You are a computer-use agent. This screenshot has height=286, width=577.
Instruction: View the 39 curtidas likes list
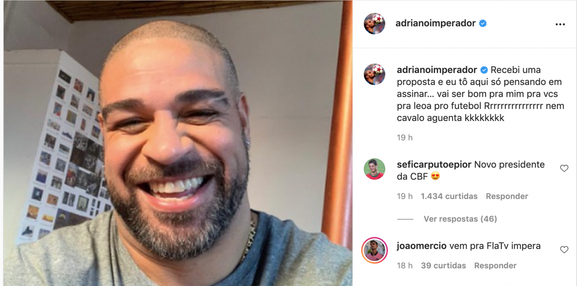pos(443,266)
